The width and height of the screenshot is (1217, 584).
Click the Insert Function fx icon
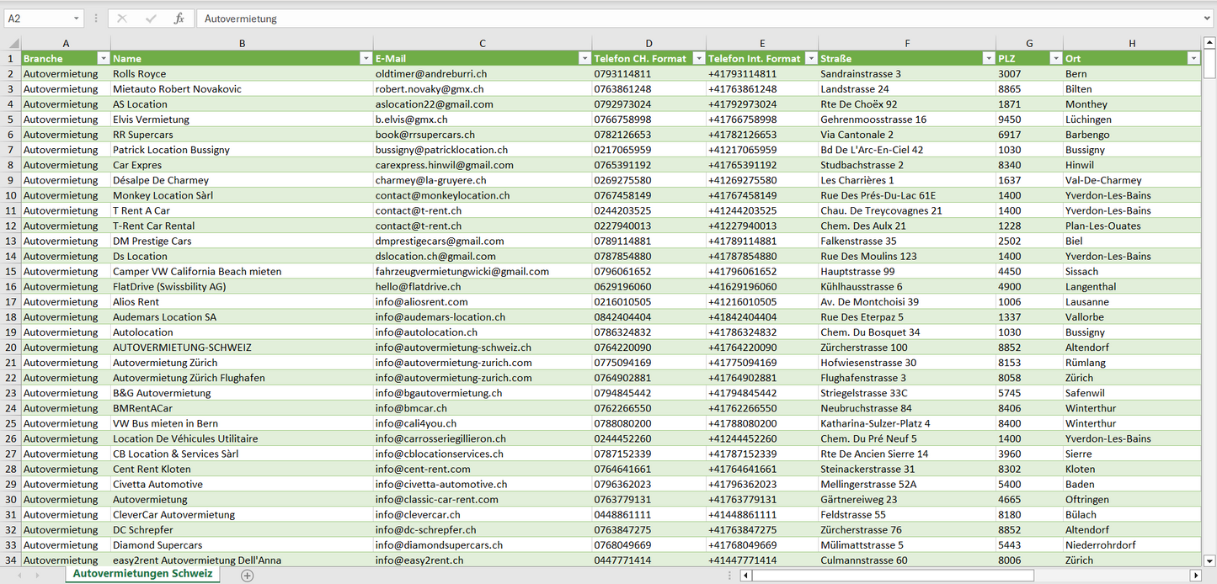pyautogui.click(x=179, y=19)
